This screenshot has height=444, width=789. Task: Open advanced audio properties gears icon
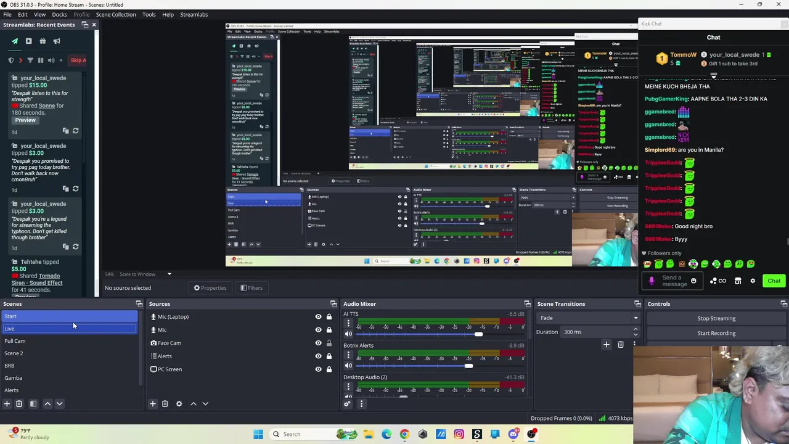coord(347,404)
